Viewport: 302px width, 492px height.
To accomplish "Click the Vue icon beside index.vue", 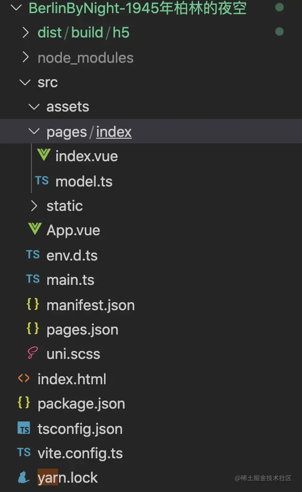I will [44, 155].
